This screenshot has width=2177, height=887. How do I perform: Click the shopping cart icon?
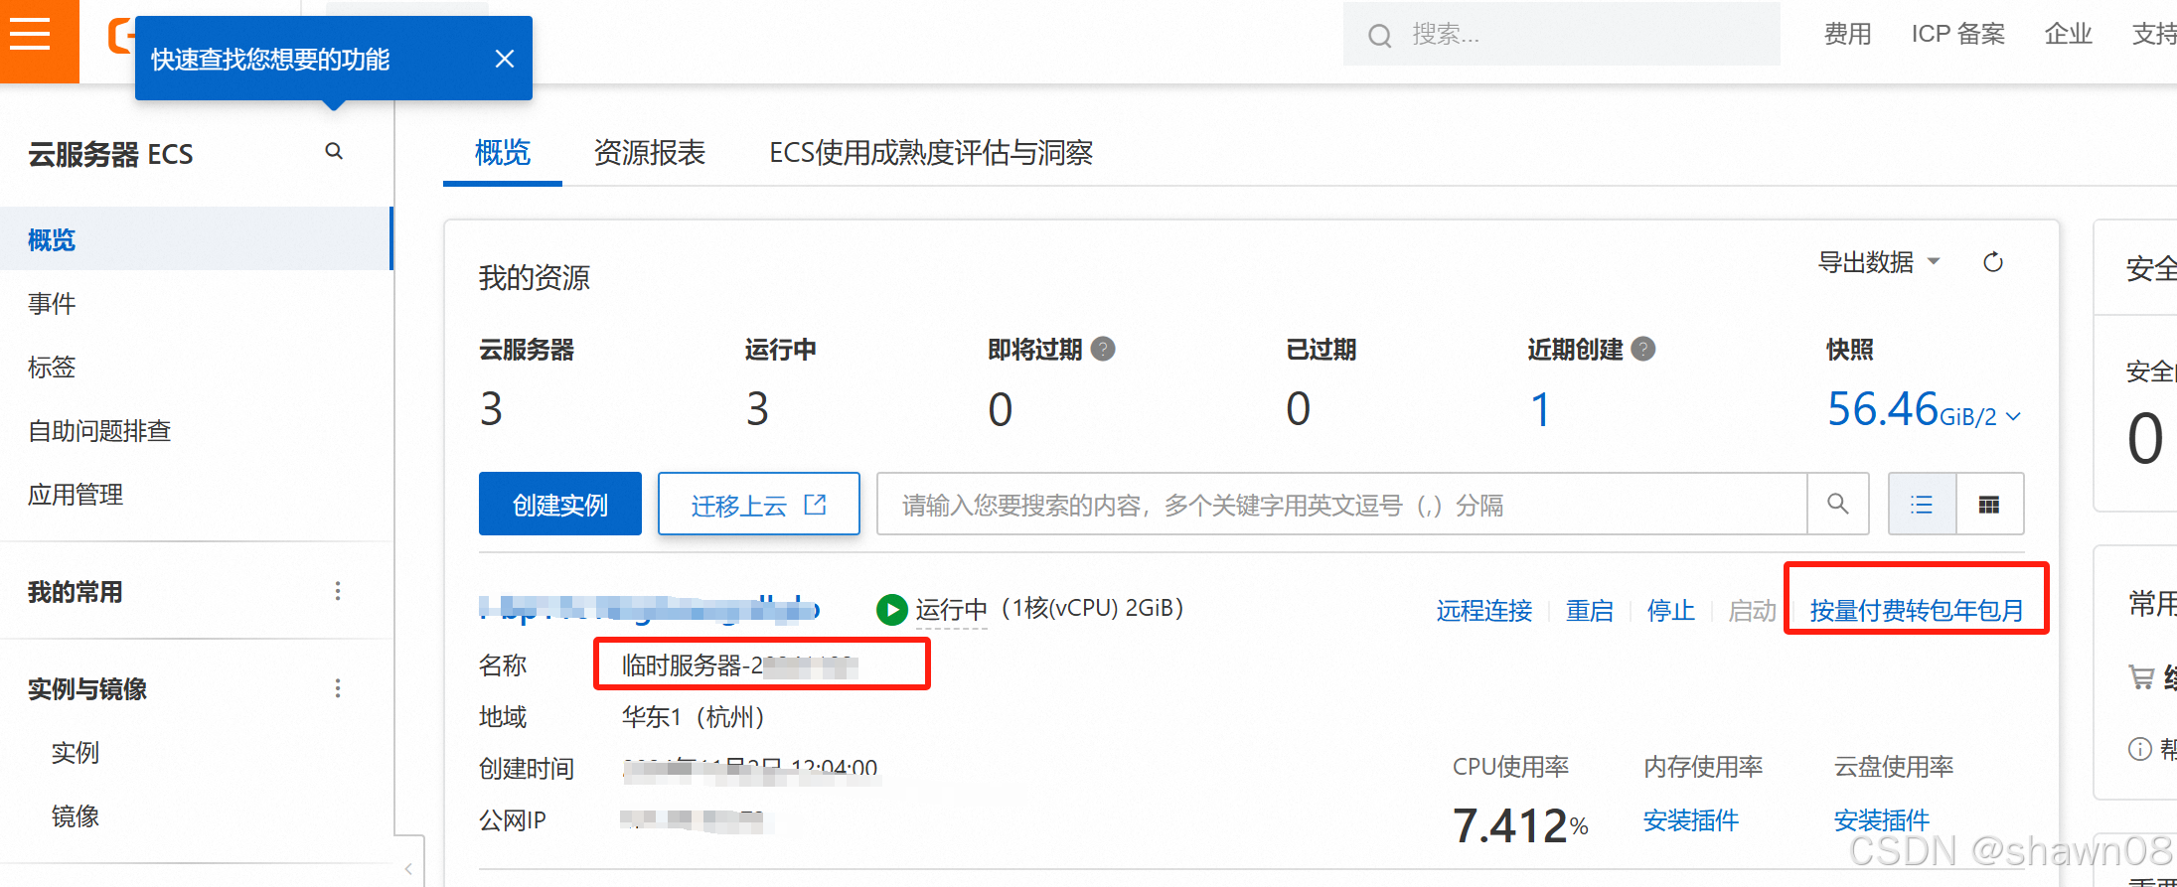coord(2141,677)
